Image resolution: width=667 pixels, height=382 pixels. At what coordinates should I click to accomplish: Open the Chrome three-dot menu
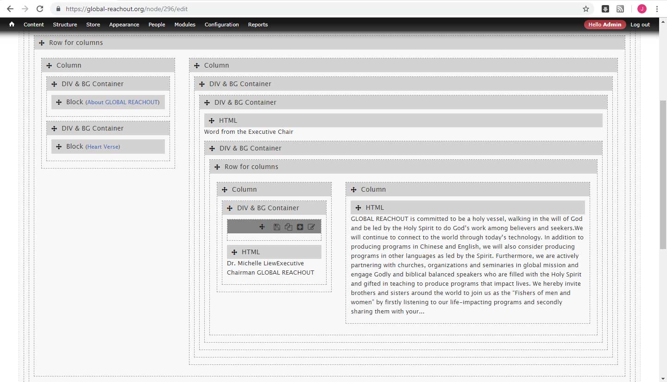coord(657,9)
